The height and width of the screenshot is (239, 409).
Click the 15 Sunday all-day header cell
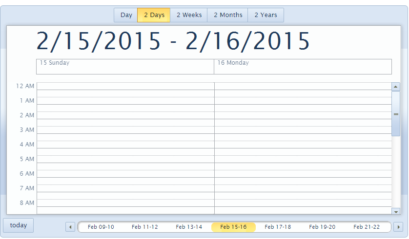pyautogui.click(x=125, y=67)
